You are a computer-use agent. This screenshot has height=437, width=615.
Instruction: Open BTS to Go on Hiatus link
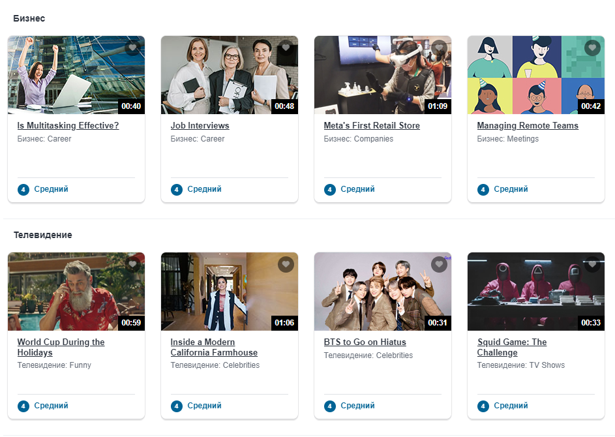365,342
